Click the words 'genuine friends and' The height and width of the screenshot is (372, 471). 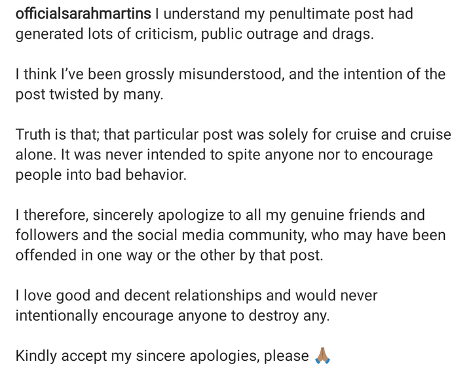point(358,215)
